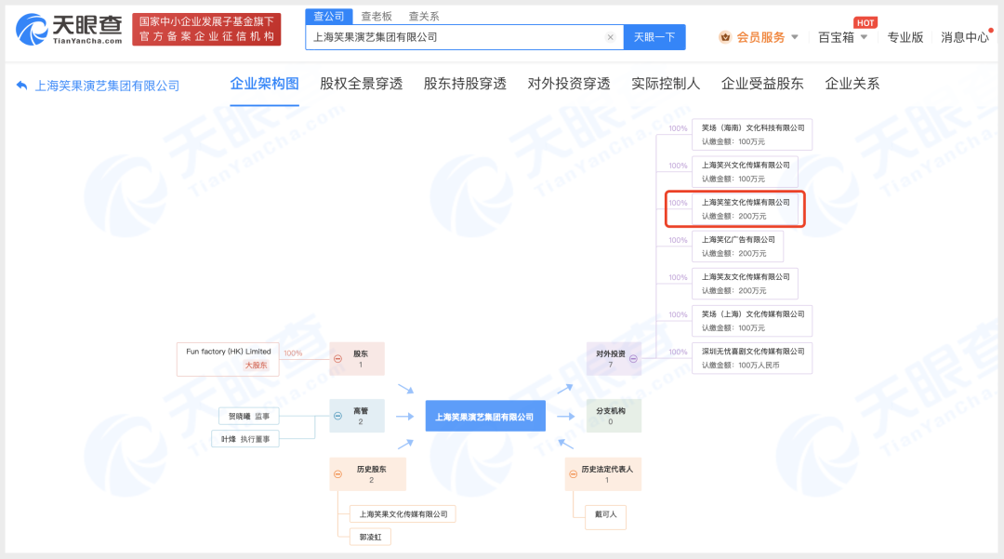Switch to 实际控制人 tab
This screenshot has height=559, width=1004.
[x=666, y=84]
